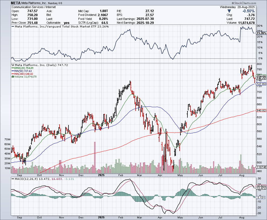The width and height of the screenshot is (267, 220).
Task: Select the Mkt Cap value 1.88T
Action: point(104,11)
